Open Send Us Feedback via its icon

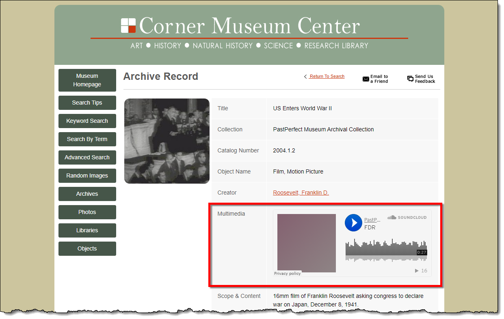click(x=410, y=79)
